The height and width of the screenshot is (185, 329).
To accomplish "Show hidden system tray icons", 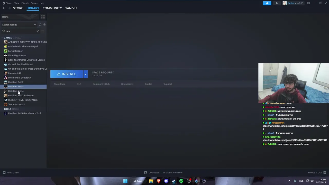I will coord(289,181).
